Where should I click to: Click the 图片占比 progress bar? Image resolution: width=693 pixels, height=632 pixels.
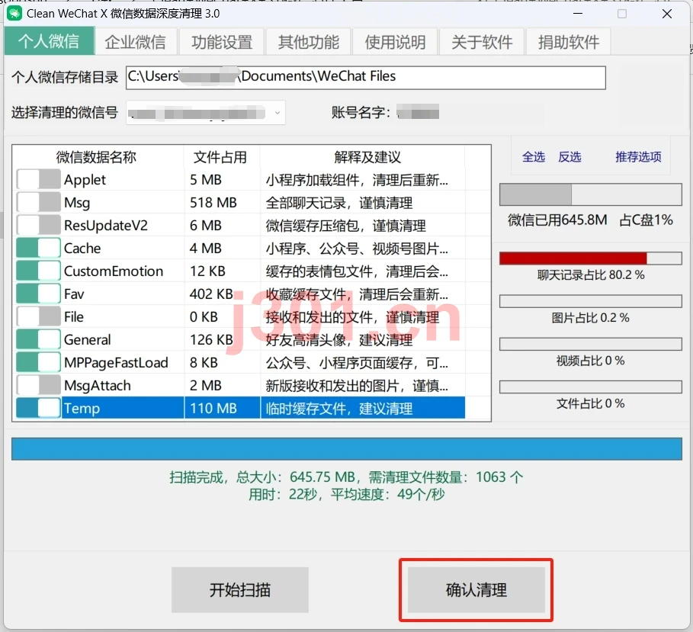(x=591, y=301)
